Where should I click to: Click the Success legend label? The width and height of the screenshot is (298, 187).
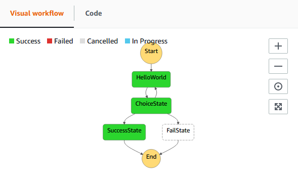coord(28,41)
